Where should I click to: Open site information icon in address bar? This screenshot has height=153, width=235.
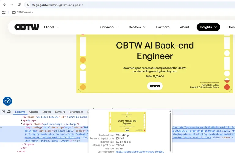point(28,5)
